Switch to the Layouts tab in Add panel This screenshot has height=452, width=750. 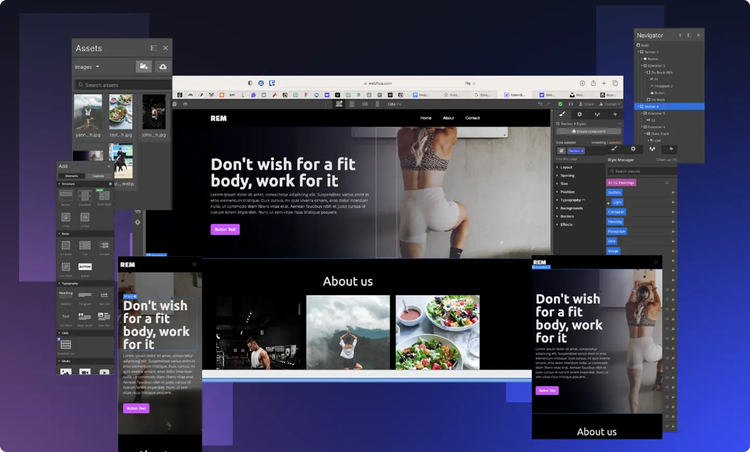pos(98,176)
